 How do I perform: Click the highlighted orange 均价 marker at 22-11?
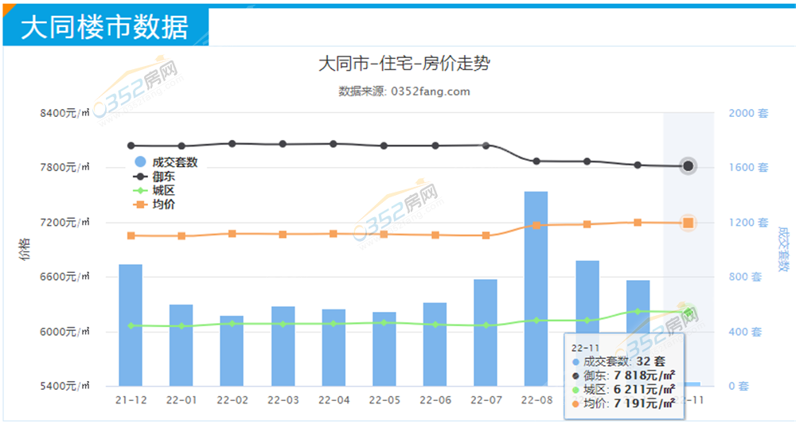689,223
